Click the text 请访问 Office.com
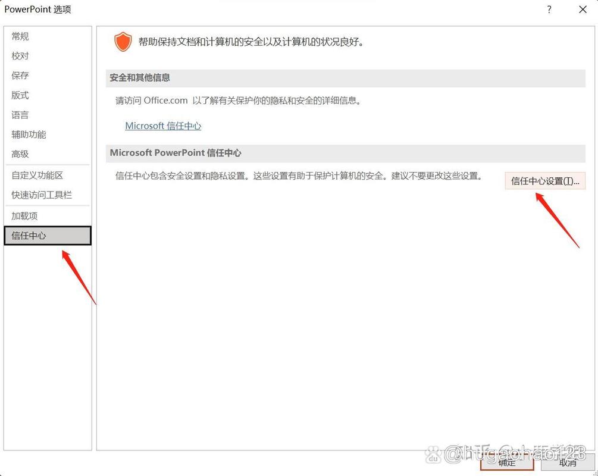The height and width of the screenshot is (476, 598). (151, 101)
